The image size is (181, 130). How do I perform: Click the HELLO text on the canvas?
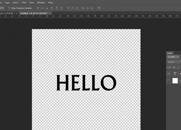pos(86,82)
